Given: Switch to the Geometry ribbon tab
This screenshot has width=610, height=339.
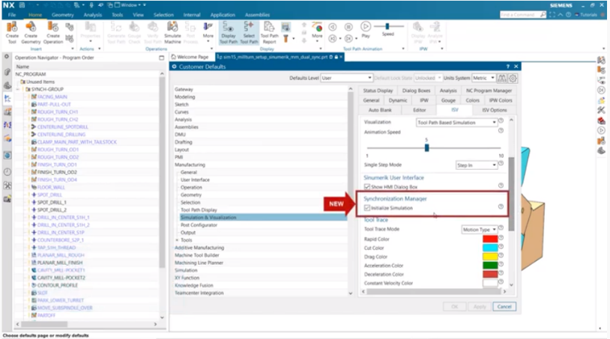Looking at the screenshot, I should pos(63,15).
